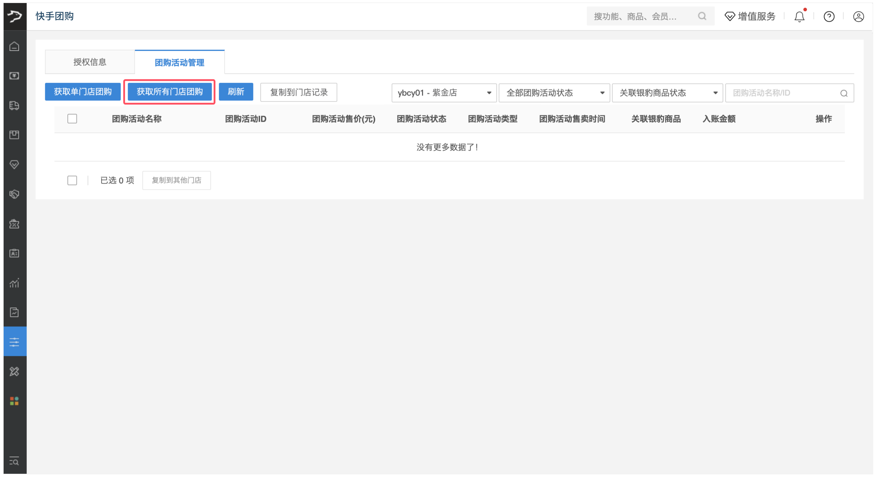Switch to the 授权信息 tab
875x478 pixels.
(x=90, y=62)
